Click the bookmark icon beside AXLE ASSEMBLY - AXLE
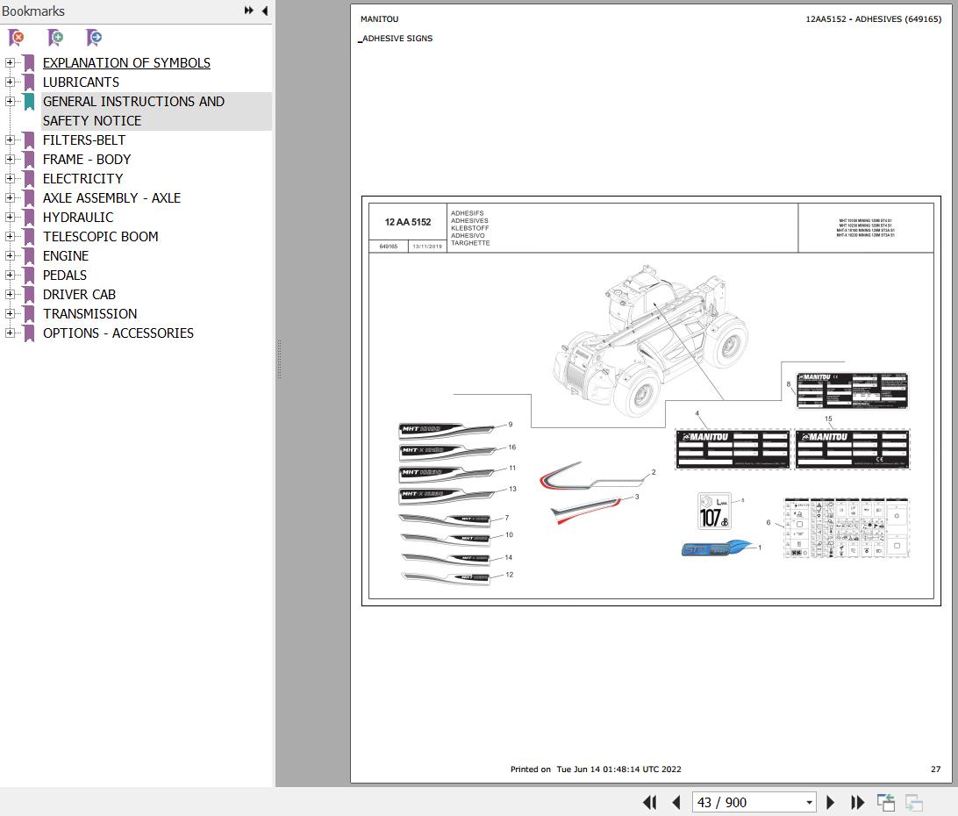Image resolution: width=958 pixels, height=816 pixels. point(29,198)
